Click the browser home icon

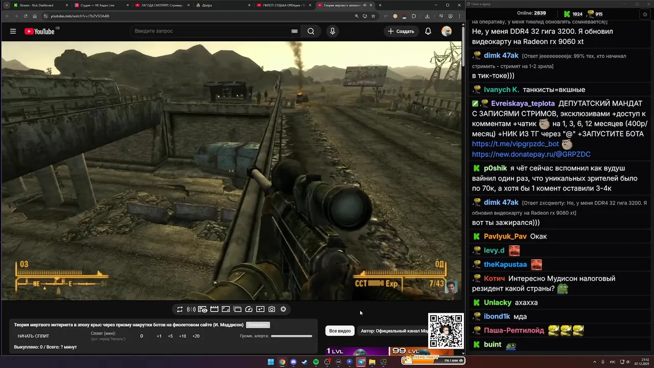click(x=35, y=16)
